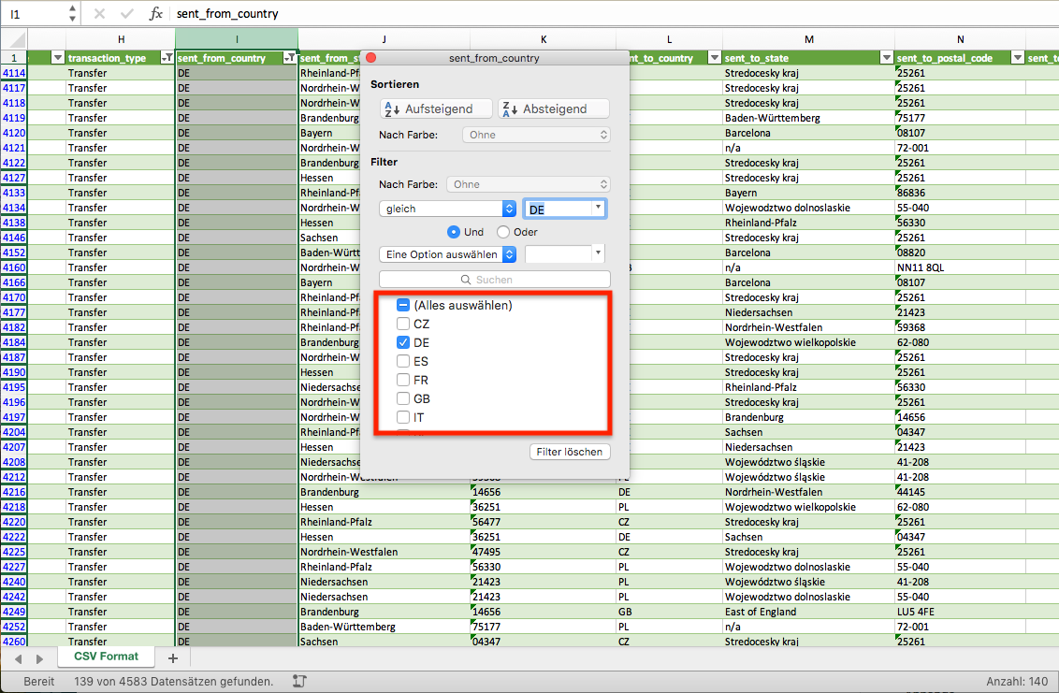Sort ascending with Aufsteigend button

436,108
